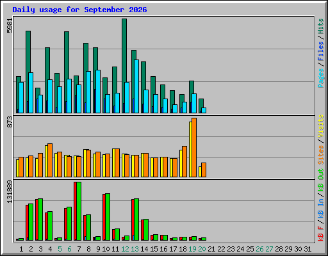Screen dimensions: 328x256
Task: Click the green weekend day 26 label
Action: click(259, 249)
